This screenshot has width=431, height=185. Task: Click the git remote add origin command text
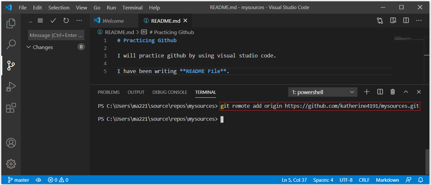coord(320,106)
